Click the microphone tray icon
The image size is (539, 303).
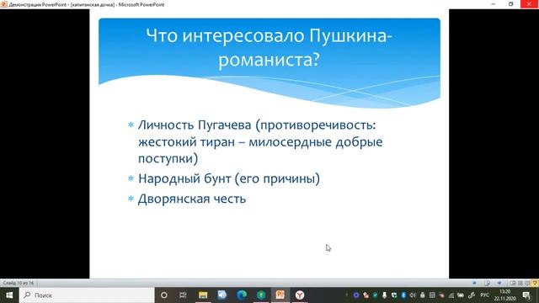point(384,295)
